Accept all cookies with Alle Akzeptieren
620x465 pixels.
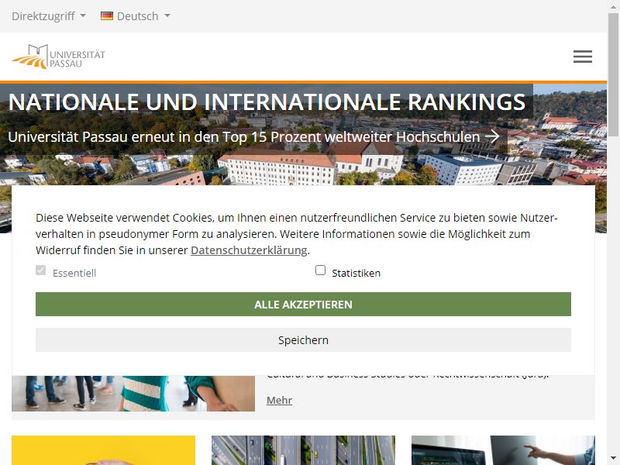coord(303,304)
